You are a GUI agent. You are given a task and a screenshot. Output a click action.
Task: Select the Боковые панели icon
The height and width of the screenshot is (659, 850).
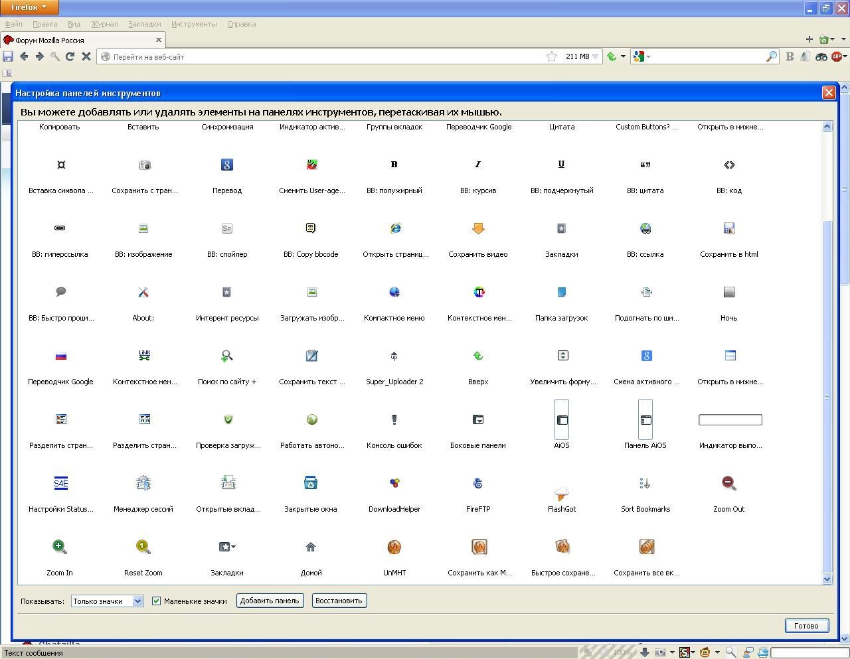477,419
